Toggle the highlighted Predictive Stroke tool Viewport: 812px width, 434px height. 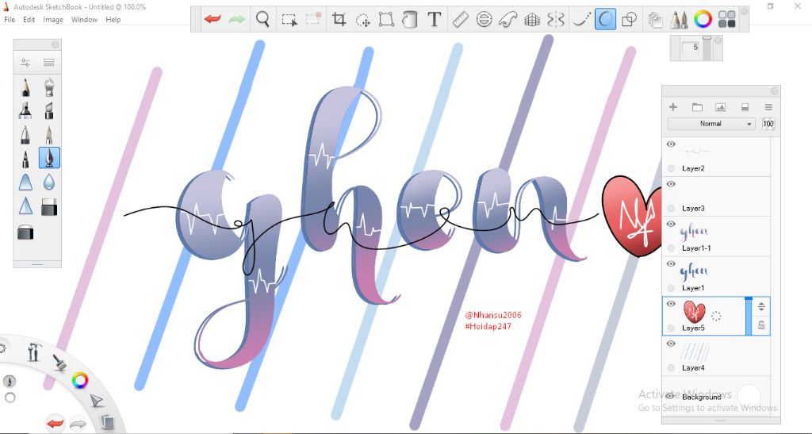[x=605, y=20]
